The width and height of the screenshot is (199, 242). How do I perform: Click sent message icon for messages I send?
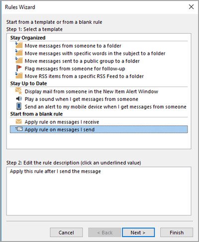pyautogui.click(x=19, y=129)
